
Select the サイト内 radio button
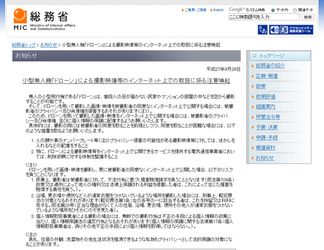click(x=273, y=10)
